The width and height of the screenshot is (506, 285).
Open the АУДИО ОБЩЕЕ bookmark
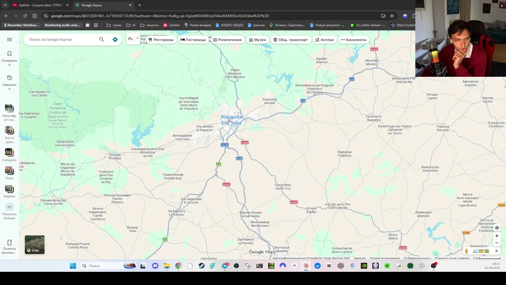pos(229,25)
